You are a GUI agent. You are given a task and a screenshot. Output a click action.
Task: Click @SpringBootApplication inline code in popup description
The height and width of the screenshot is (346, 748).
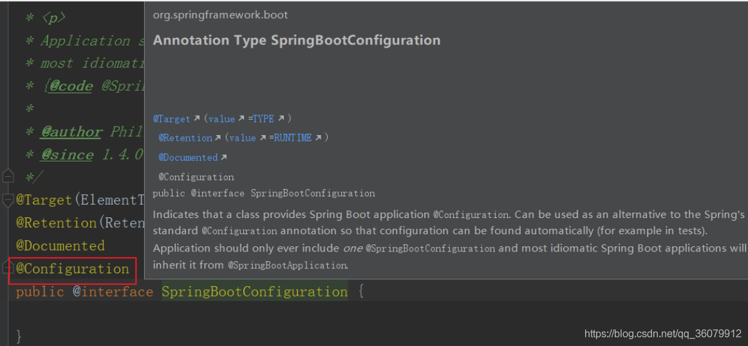click(x=288, y=266)
